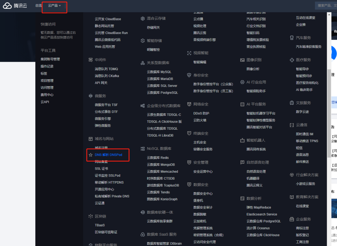Click the 网络安全 shield icon
The height and width of the screenshot is (246, 337).
click(x=189, y=104)
